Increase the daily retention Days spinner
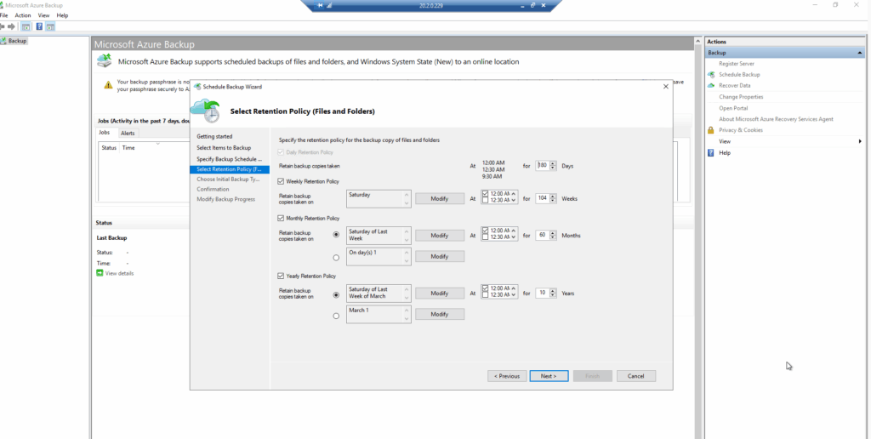 553,163
